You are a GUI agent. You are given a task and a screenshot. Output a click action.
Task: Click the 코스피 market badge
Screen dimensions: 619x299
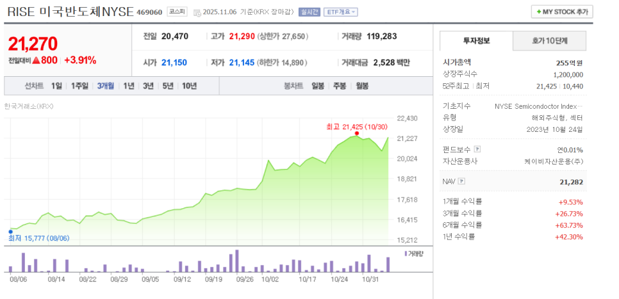coord(177,12)
